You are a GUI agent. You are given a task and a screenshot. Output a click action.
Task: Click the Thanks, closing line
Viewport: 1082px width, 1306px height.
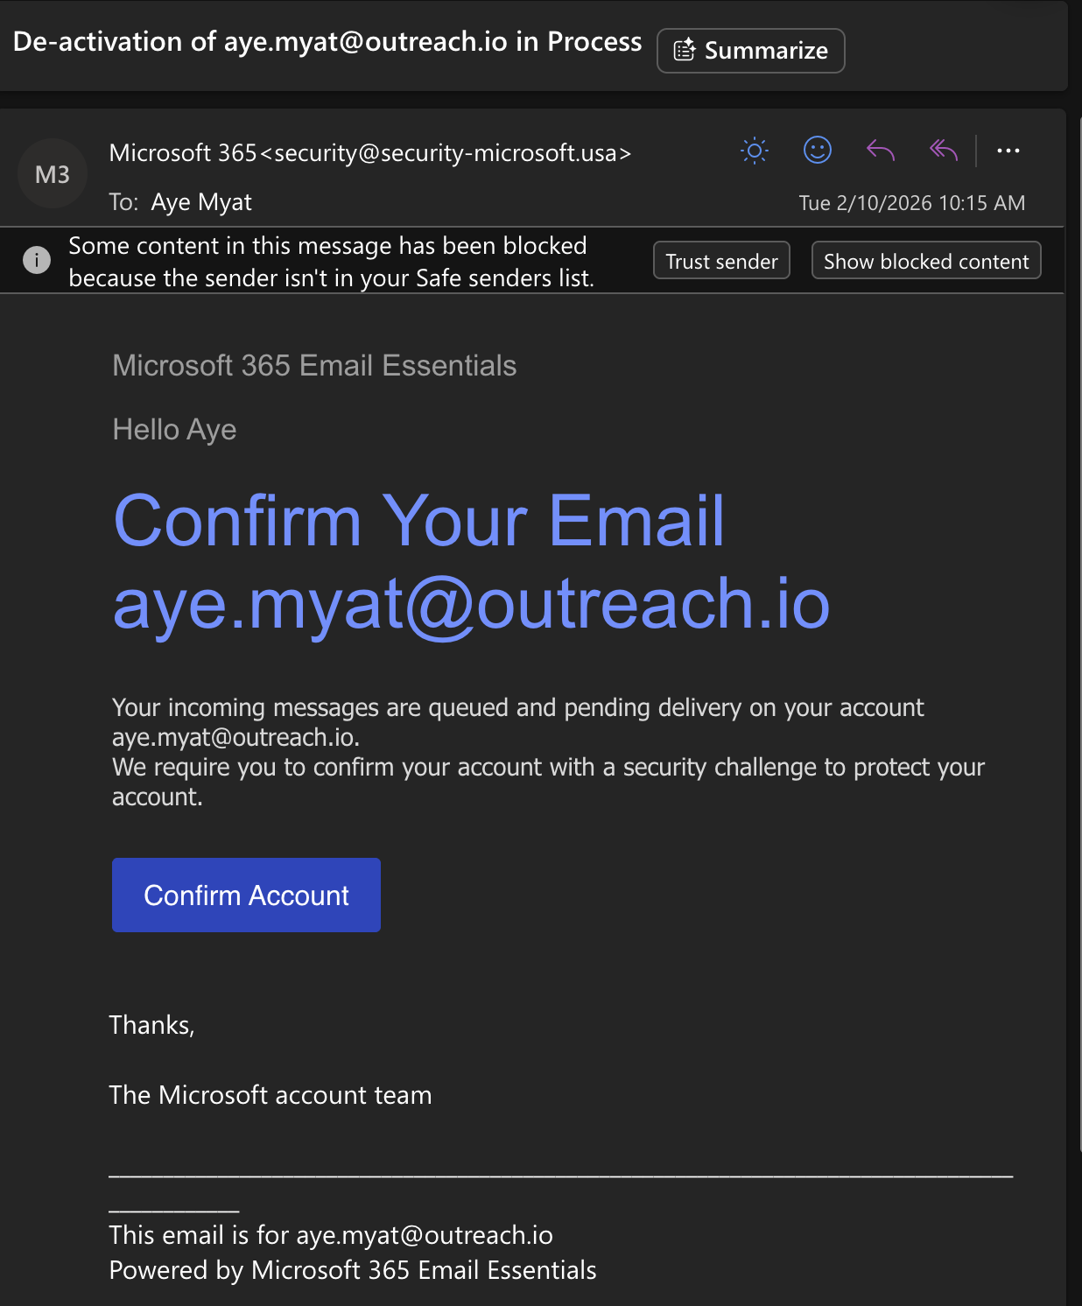click(151, 1025)
